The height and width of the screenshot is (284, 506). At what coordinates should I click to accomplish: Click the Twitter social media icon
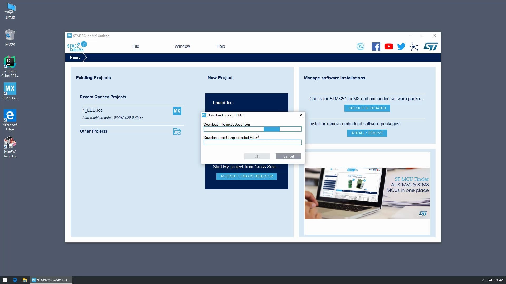pos(401,47)
